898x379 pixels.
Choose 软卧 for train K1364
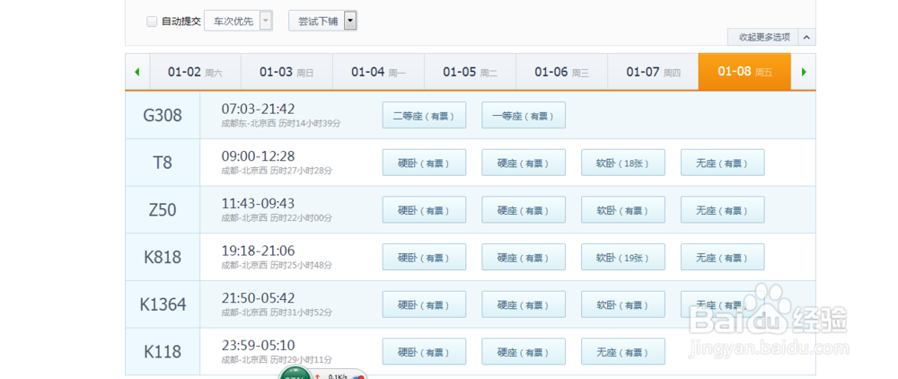click(x=623, y=304)
